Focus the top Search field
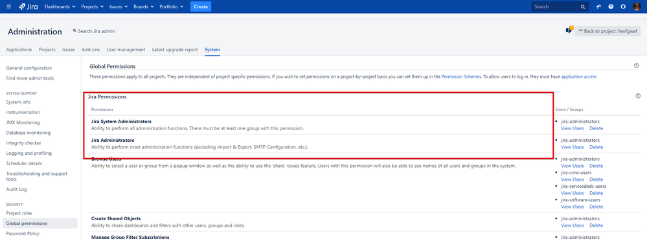The height and width of the screenshot is (239, 647). (560, 6)
